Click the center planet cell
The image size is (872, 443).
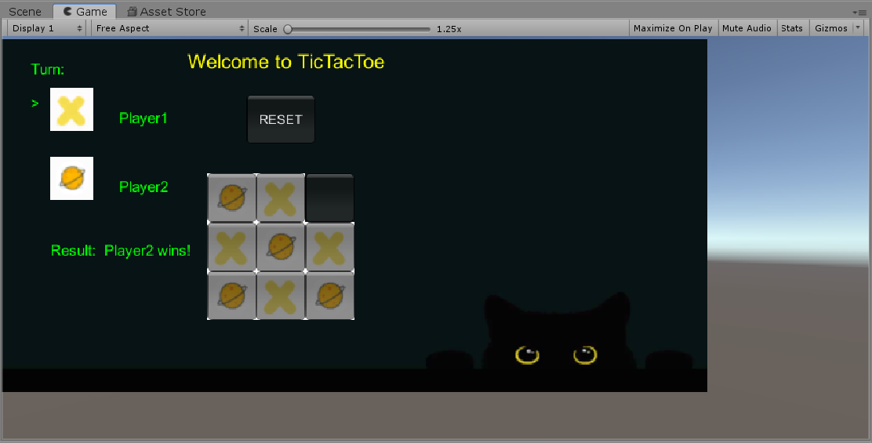(281, 247)
